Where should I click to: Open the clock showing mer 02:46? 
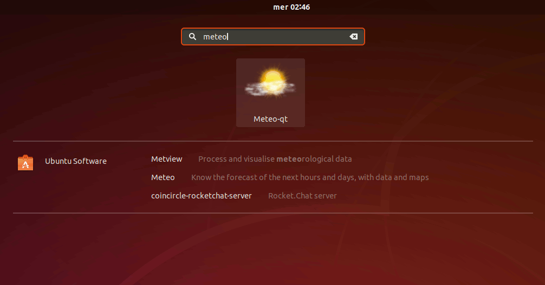click(291, 7)
